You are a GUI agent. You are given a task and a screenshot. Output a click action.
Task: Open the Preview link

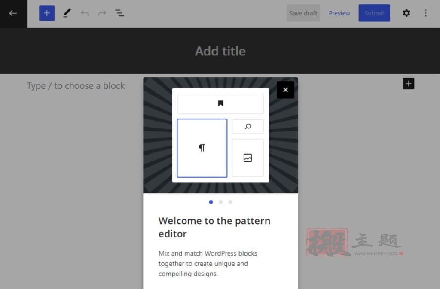339,13
